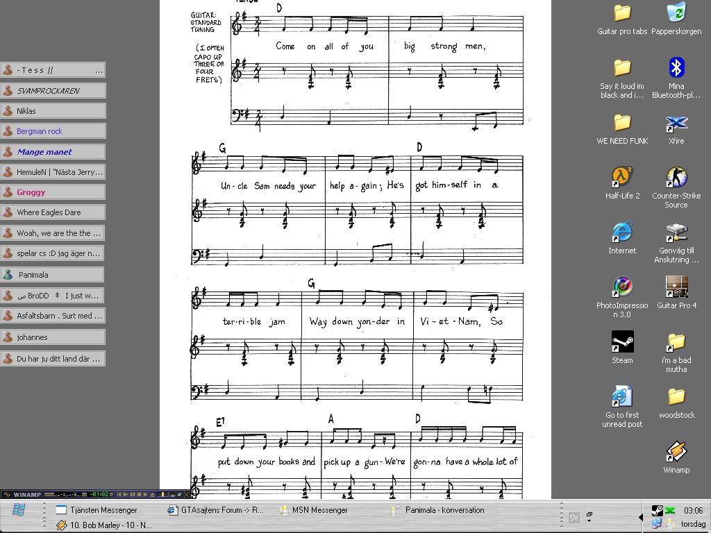Switch to Panimala - konversation taskbar window
The height and width of the screenshot is (533, 711).
point(439,510)
